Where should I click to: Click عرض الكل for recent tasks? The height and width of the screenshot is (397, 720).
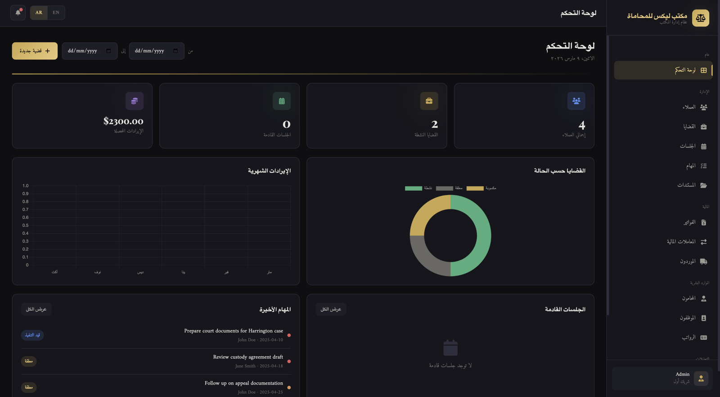(36, 309)
